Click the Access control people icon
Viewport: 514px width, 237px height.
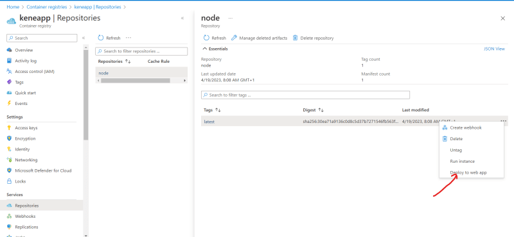9,71
